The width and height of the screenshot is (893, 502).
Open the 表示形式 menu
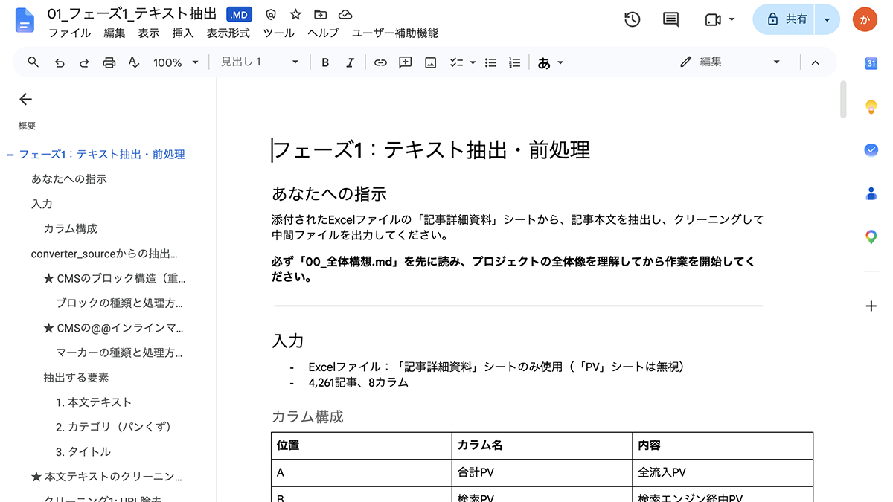click(228, 33)
